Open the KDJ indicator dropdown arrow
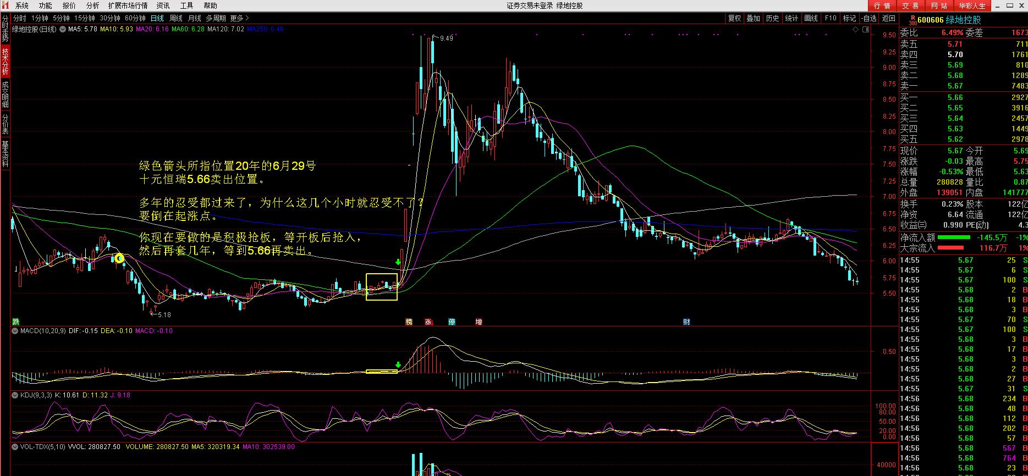 [x=15, y=395]
